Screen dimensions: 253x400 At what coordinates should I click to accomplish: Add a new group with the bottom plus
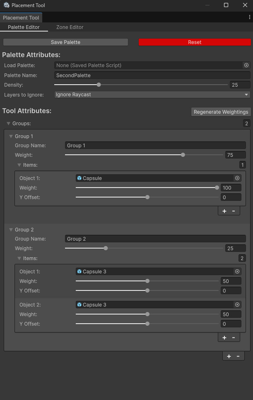tap(229, 356)
